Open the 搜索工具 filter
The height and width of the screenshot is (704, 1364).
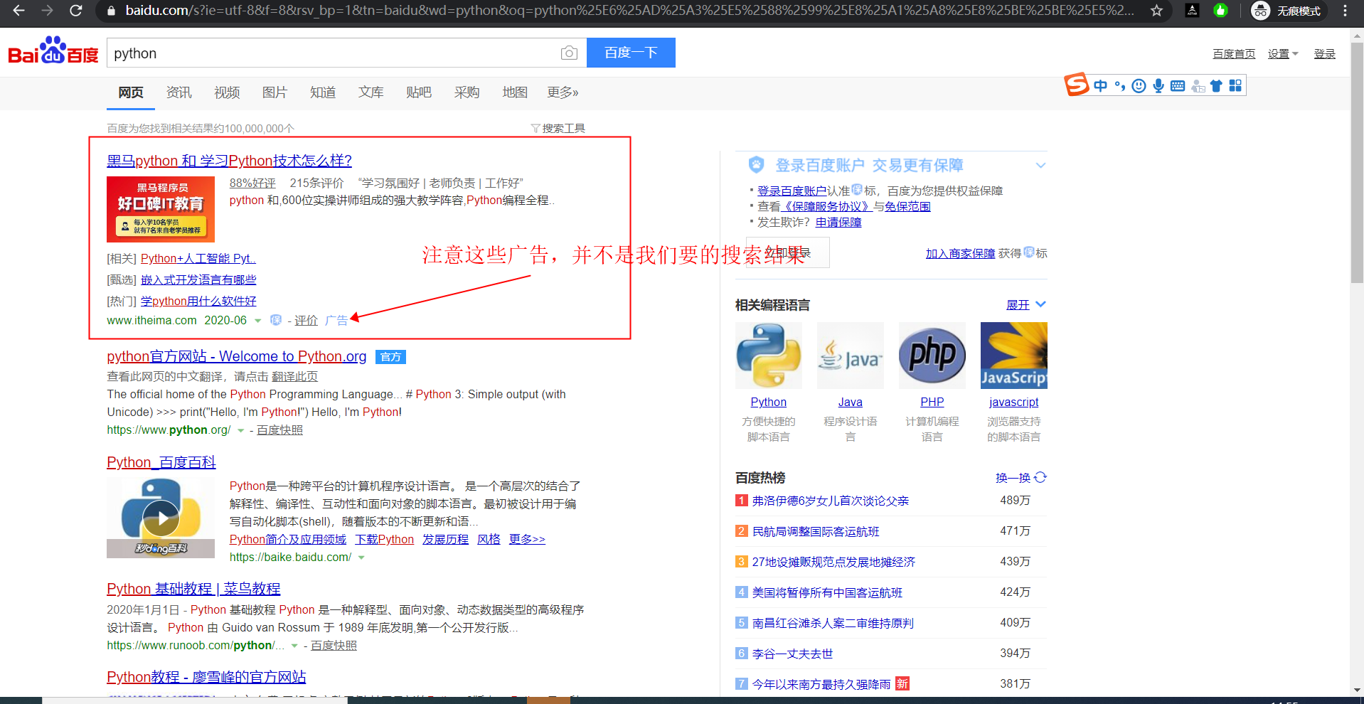pyautogui.click(x=558, y=128)
